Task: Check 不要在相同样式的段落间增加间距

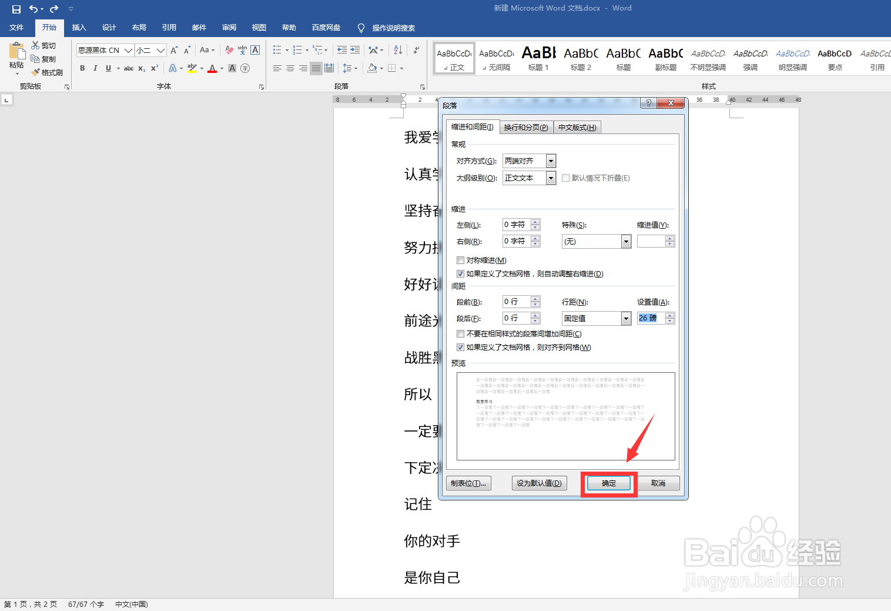Action: pyautogui.click(x=461, y=333)
